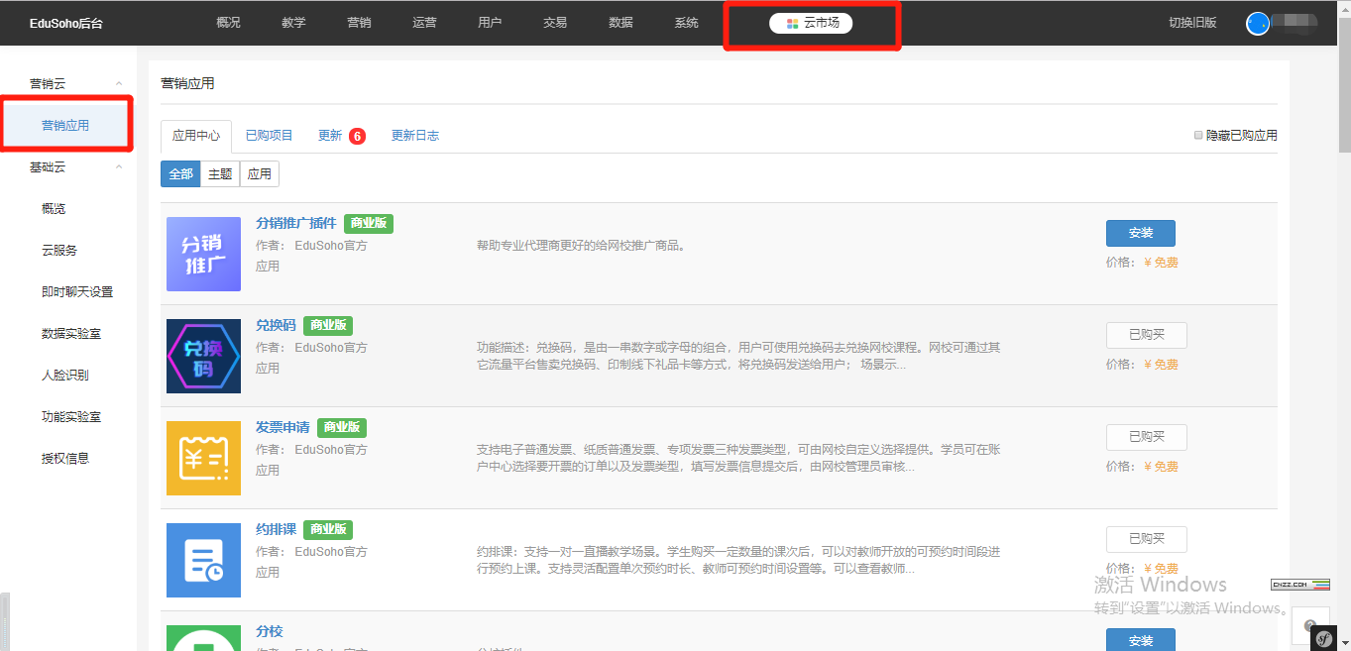Click 切换旧版 link in header
Screen dimensions: 1351x651
point(1192,23)
